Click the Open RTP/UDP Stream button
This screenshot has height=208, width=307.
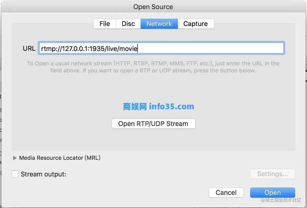pos(153,124)
